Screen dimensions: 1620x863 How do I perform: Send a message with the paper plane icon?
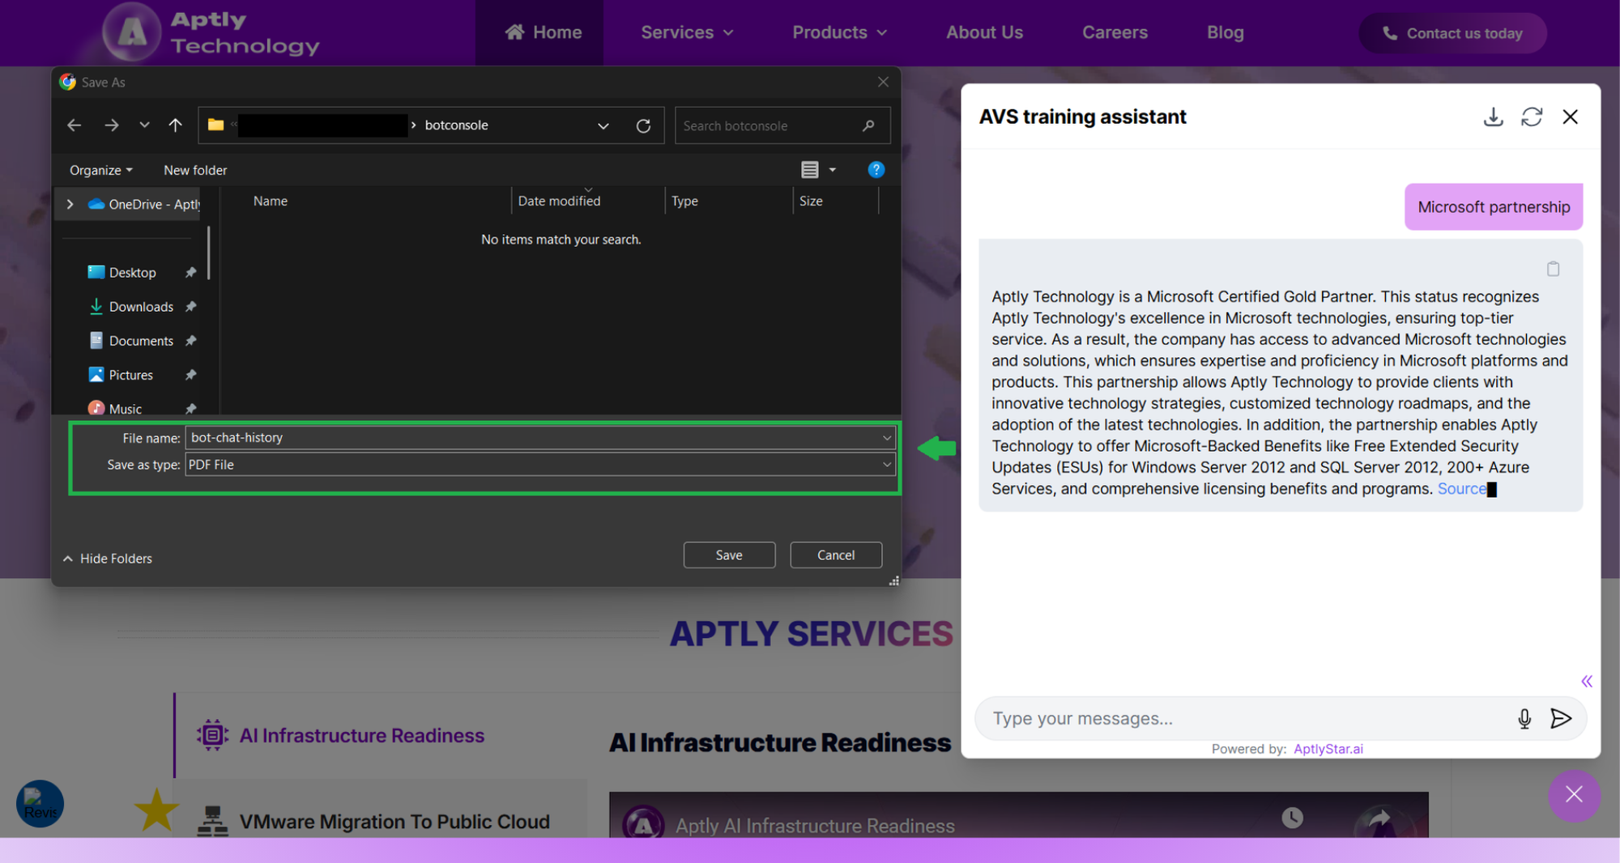[x=1561, y=718]
